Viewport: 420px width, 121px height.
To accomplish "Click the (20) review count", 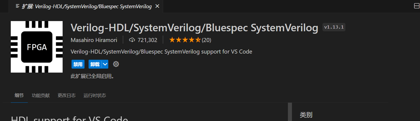I will pos(206,40).
